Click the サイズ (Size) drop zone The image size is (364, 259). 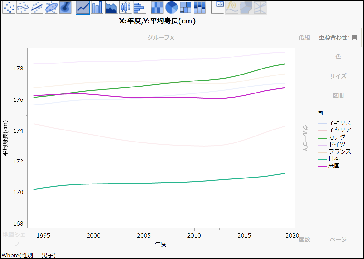338,76
